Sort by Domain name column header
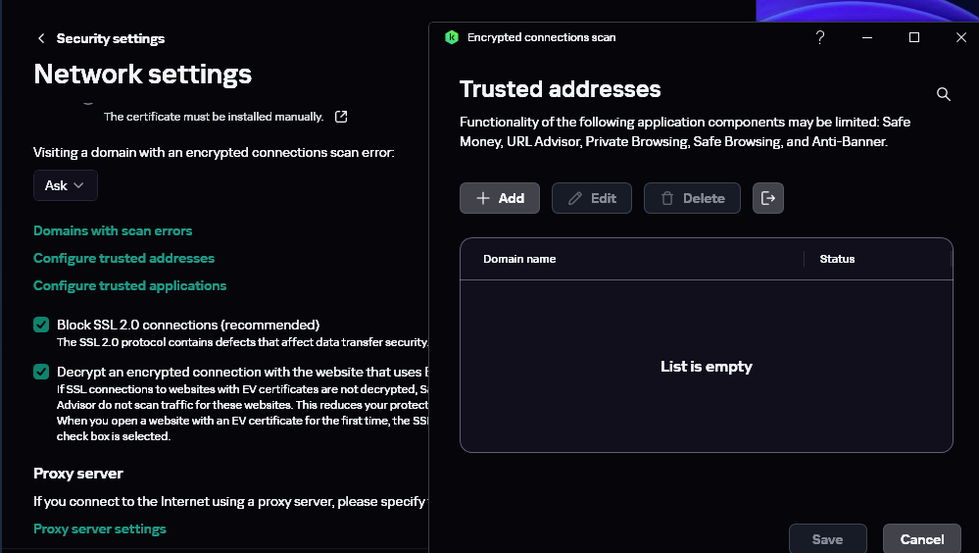979x553 pixels. (x=519, y=259)
